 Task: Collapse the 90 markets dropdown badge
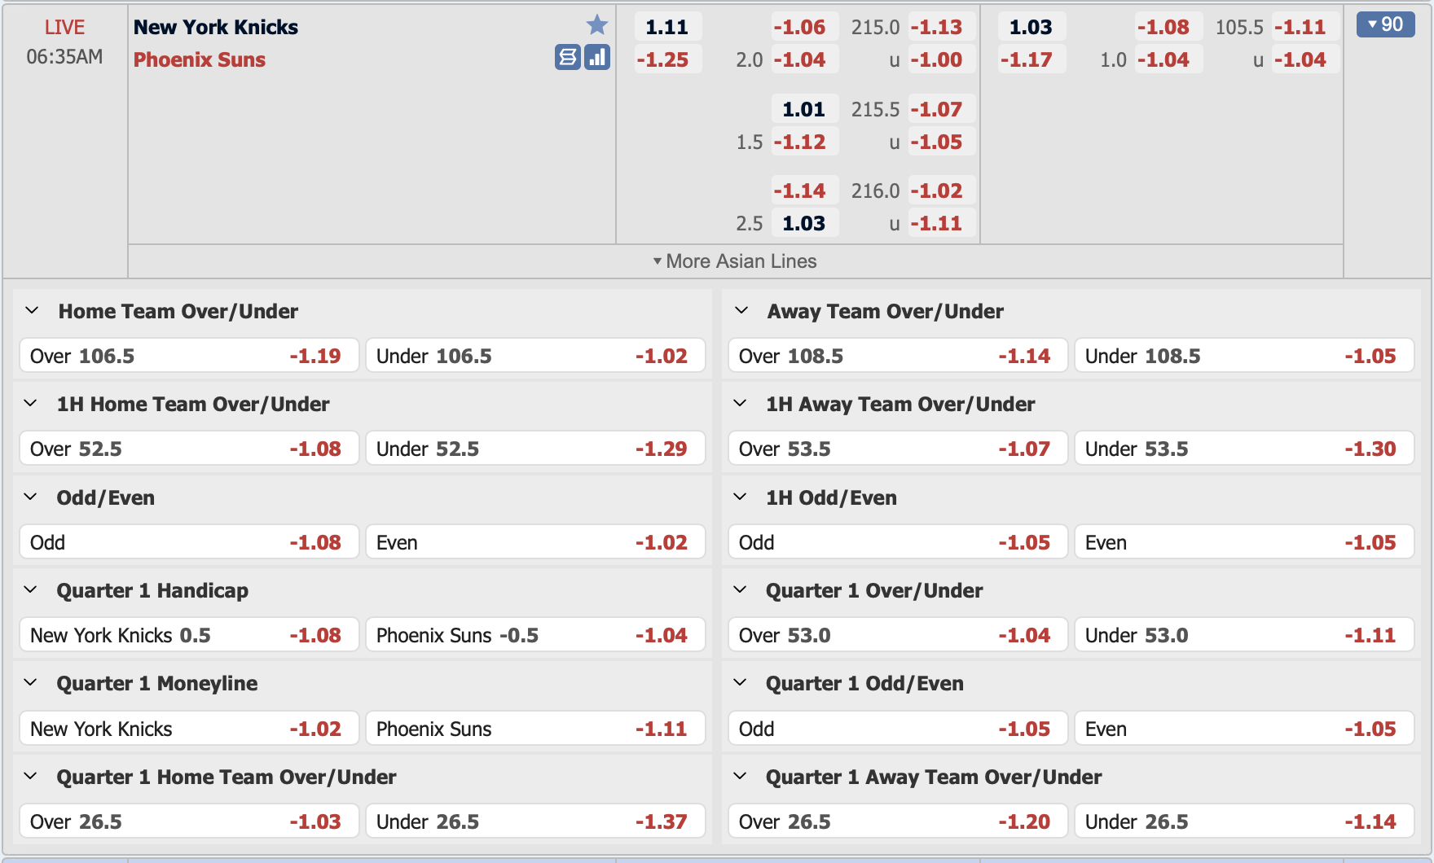click(1385, 24)
